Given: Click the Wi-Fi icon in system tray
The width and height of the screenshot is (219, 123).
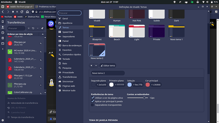Looking at the screenshot, I should click(203, 2).
